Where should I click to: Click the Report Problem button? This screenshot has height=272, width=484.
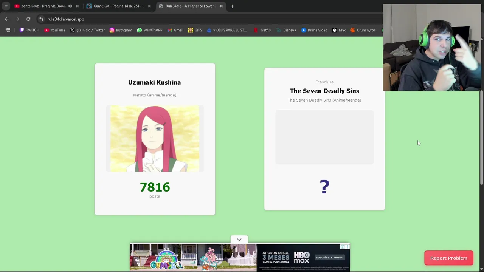coord(449,258)
